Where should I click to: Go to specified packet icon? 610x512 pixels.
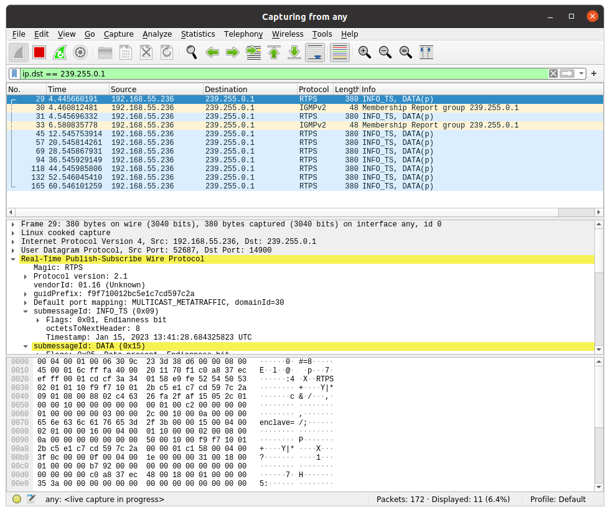(x=254, y=52)
